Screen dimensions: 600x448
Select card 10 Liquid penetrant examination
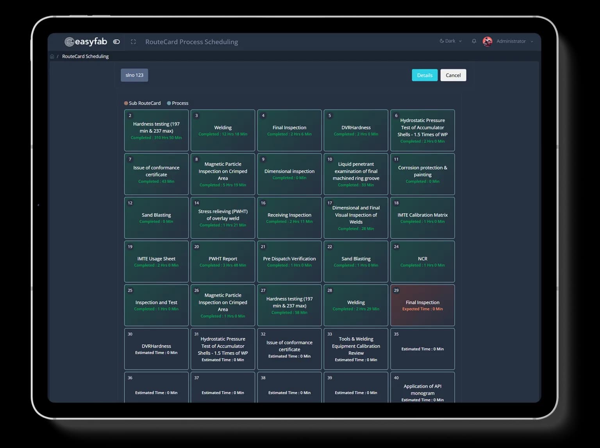[356, 174]
